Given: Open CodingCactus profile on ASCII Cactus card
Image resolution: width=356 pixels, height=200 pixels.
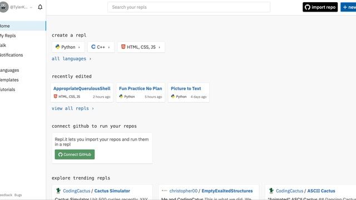Looking at the screenshot, I should 289,191.
